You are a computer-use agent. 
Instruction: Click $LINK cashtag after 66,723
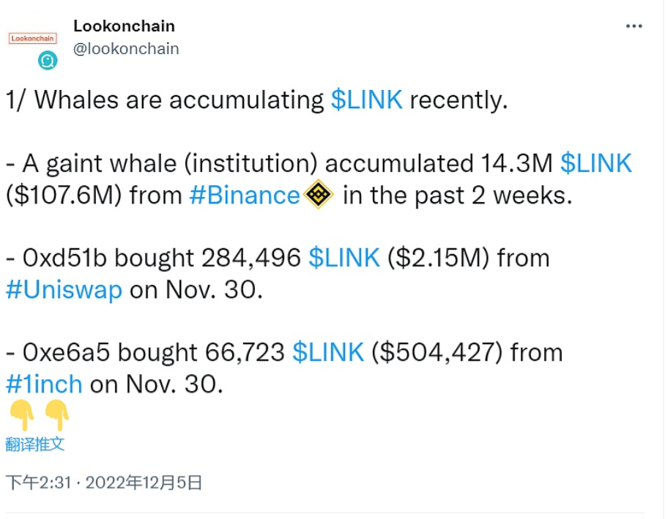[327, 352]
